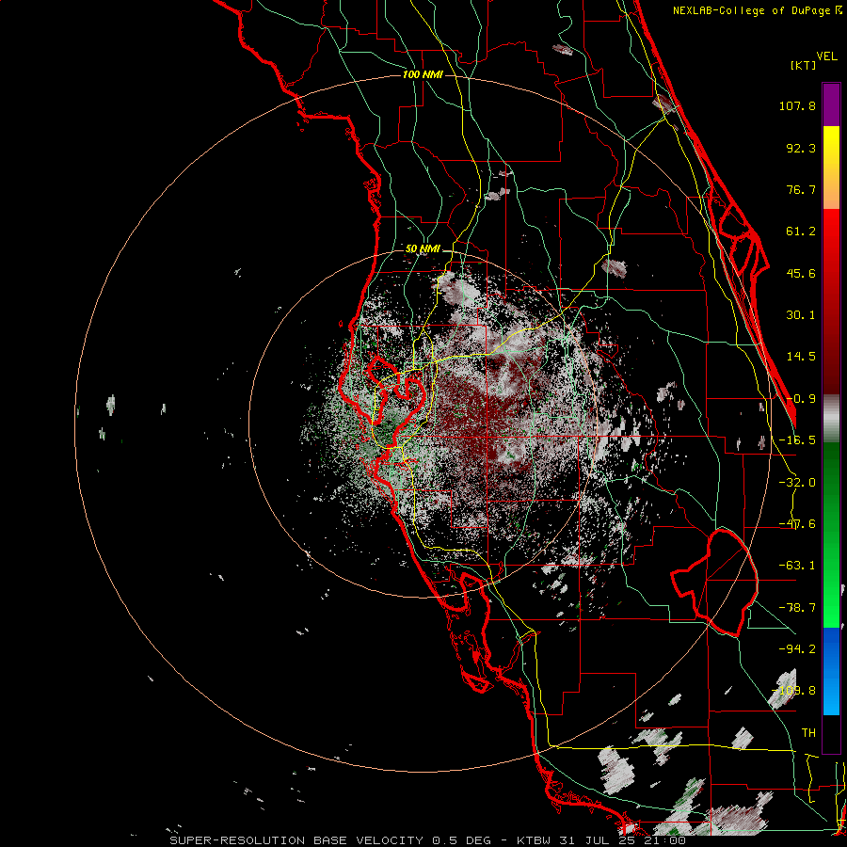
Task: Click the -63.1 legend value
Action: (x=797, y=566)
